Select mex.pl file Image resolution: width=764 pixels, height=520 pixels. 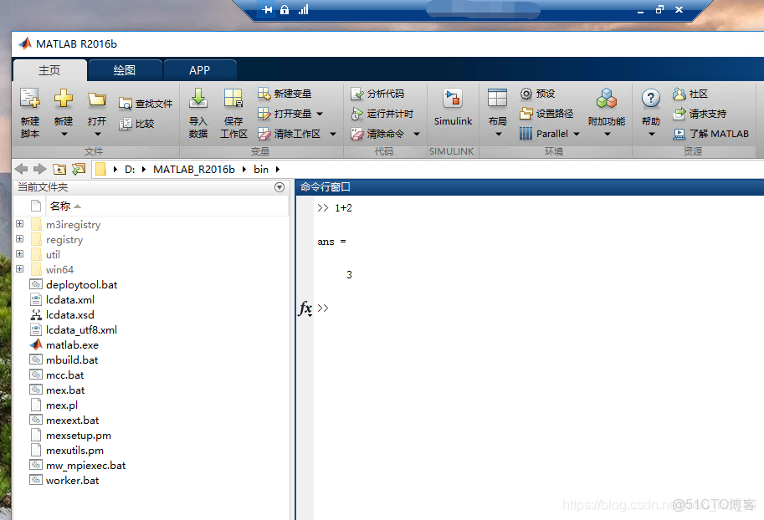click(61, 405)
